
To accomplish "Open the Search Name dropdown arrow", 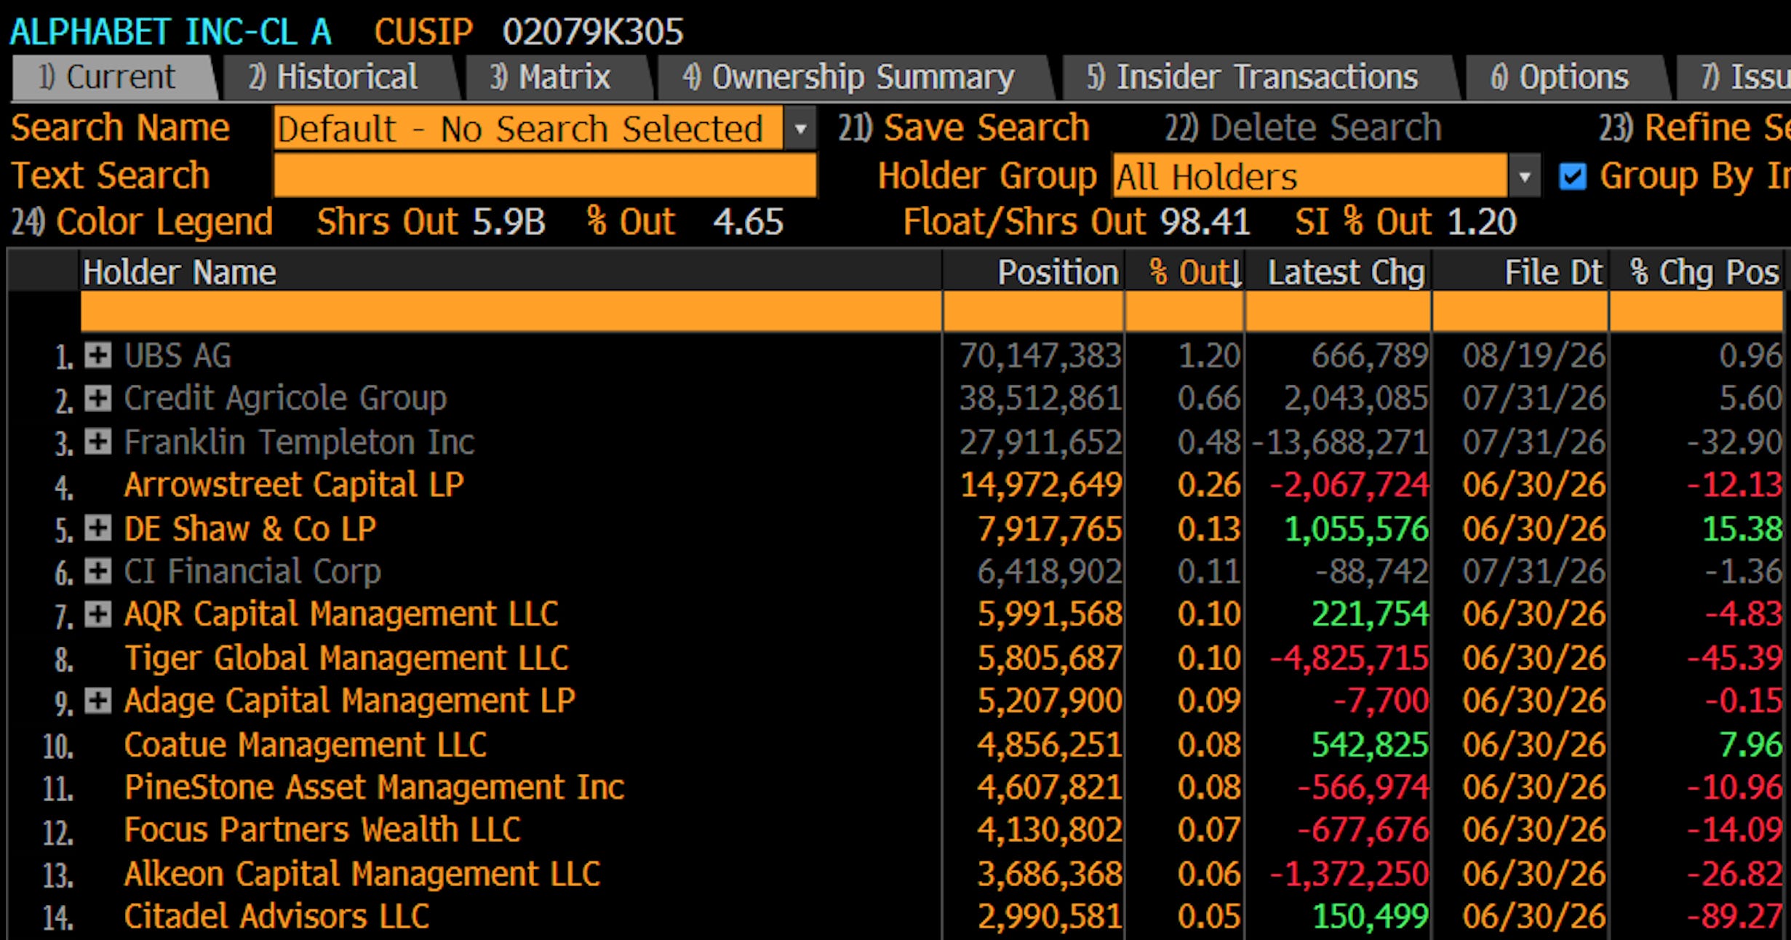I will [x=800, y=129].
